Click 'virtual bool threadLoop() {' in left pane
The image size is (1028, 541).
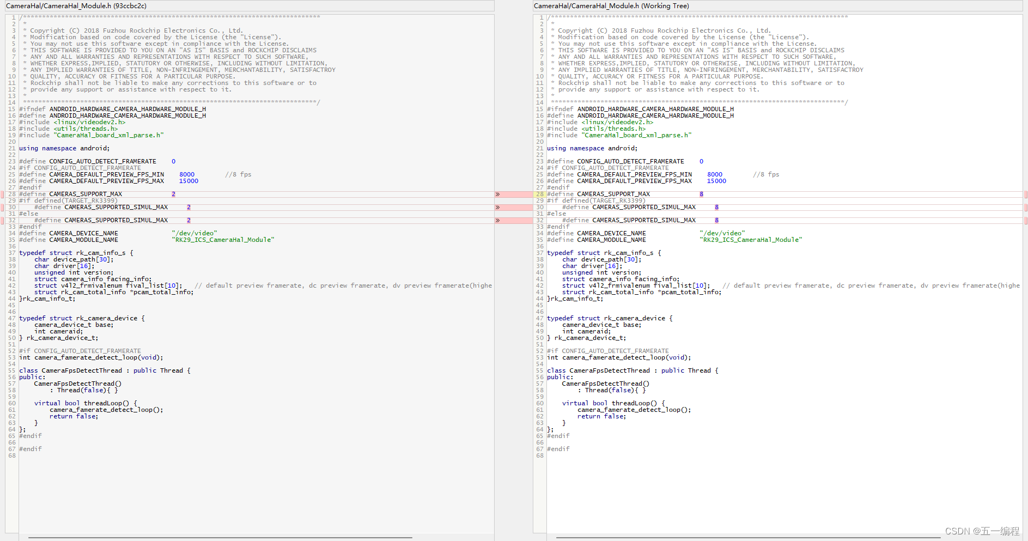[86, 404]
